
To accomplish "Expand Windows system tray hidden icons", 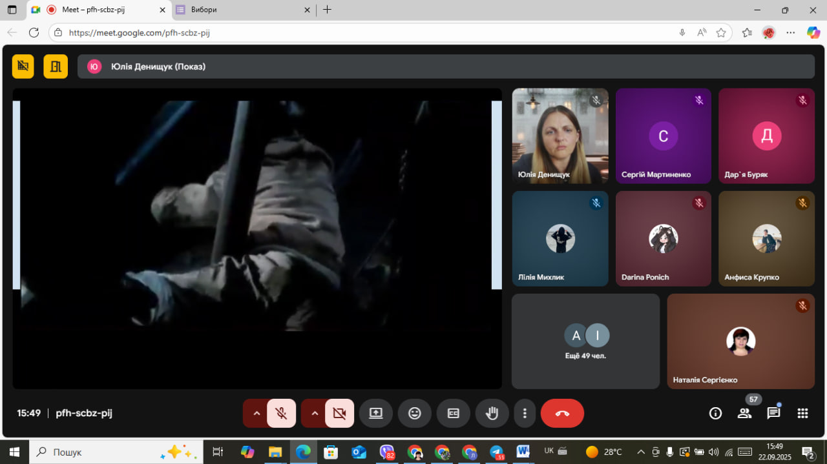I will click(641, 452).
